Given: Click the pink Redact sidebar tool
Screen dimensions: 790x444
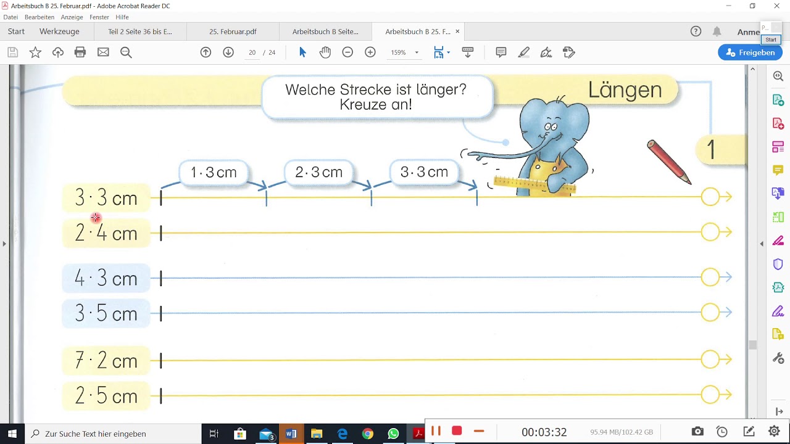Looking at the screenshot, I should [x=778, y=240].
